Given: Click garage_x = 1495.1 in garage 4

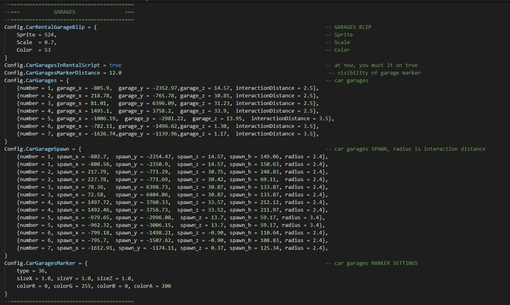Looking at the screenshot, I should [85, 111].
